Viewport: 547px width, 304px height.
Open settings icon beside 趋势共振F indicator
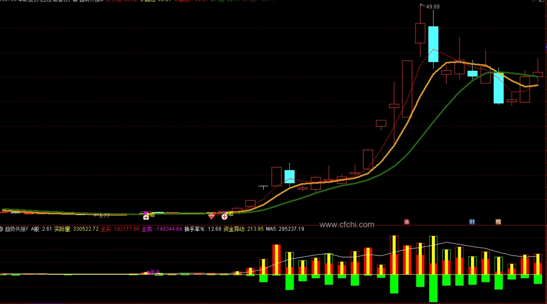(x=1, y=229)
